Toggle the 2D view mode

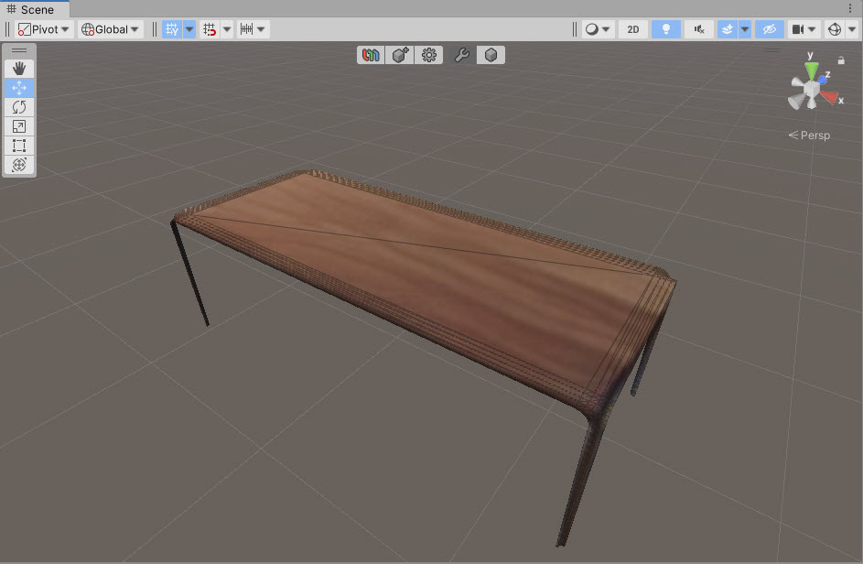tap(633, 29)
